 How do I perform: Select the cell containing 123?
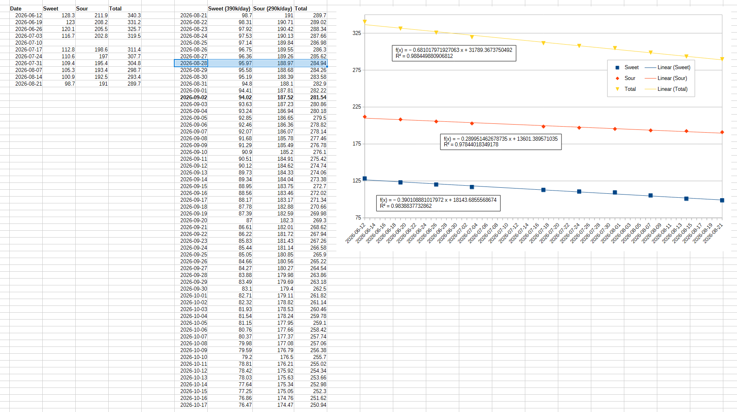59,22
